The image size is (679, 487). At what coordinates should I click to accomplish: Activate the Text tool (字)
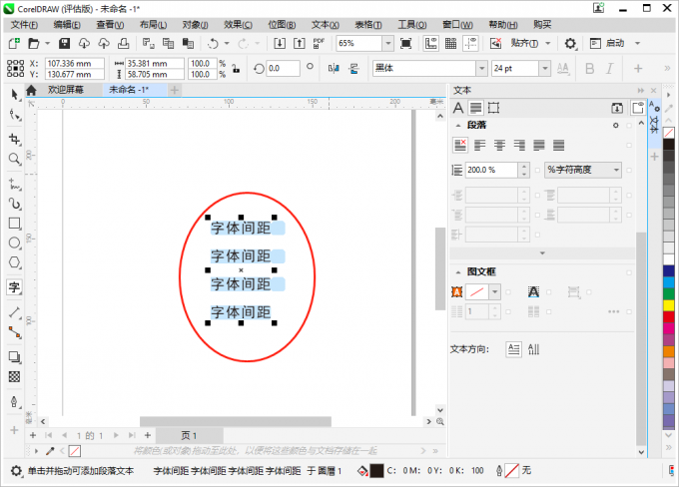pyautogui.click(x=14, y=287)
